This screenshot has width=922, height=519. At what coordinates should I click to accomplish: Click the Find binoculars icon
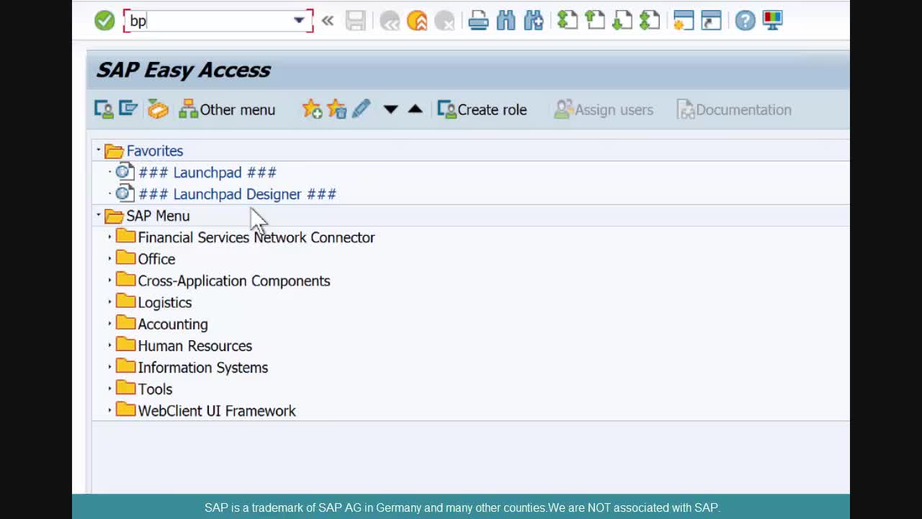[x=506, y=21]
